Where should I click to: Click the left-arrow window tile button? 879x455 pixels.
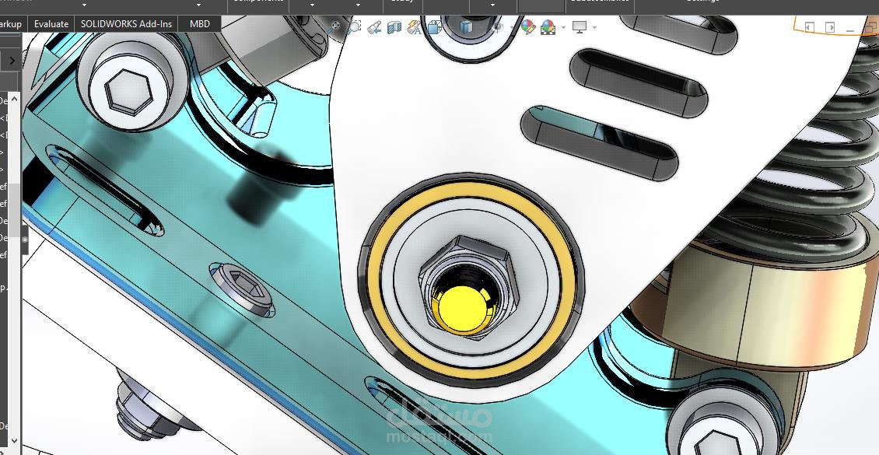(810, 27)
